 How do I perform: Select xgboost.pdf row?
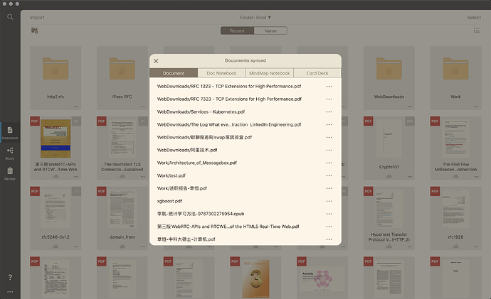coord(245,201)
